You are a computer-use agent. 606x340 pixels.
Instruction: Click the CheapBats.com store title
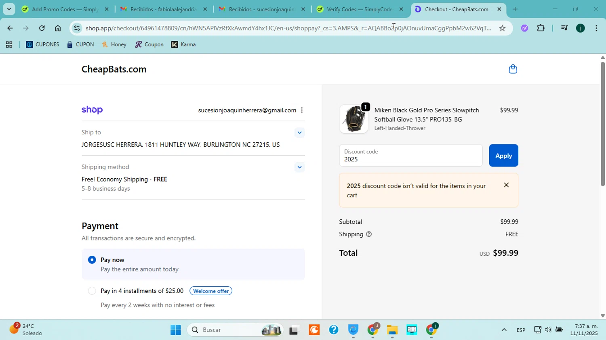[114, 69]
